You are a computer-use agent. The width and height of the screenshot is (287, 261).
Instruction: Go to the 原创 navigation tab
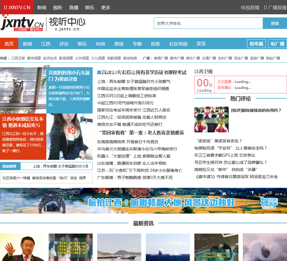tap(119, 44)
